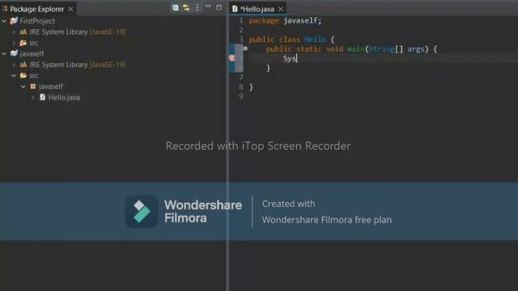Click the error marker on line 5
518x291 pixels.
point(232,58)
